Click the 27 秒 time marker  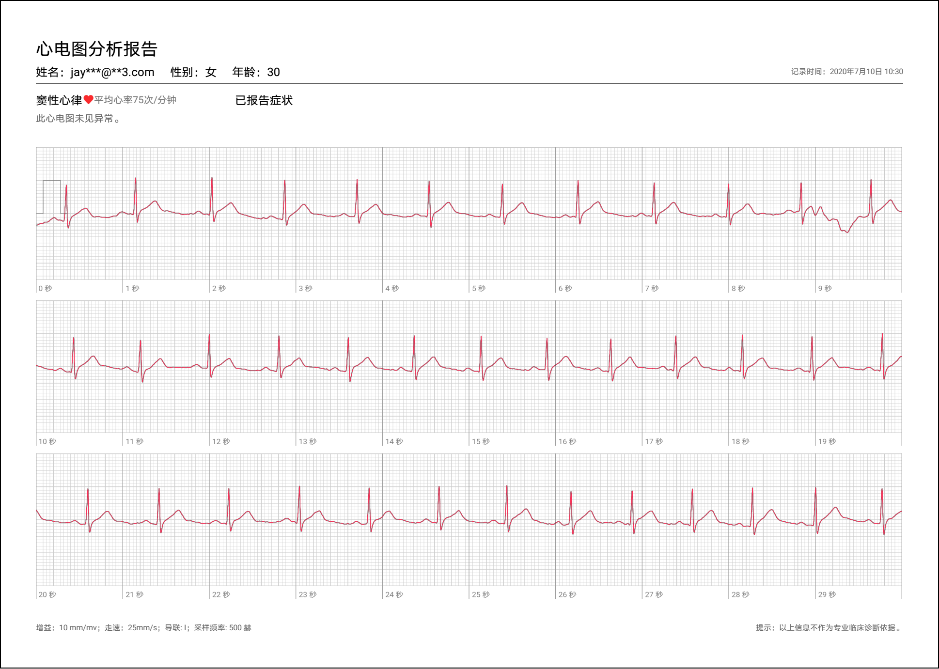(654, 594)
